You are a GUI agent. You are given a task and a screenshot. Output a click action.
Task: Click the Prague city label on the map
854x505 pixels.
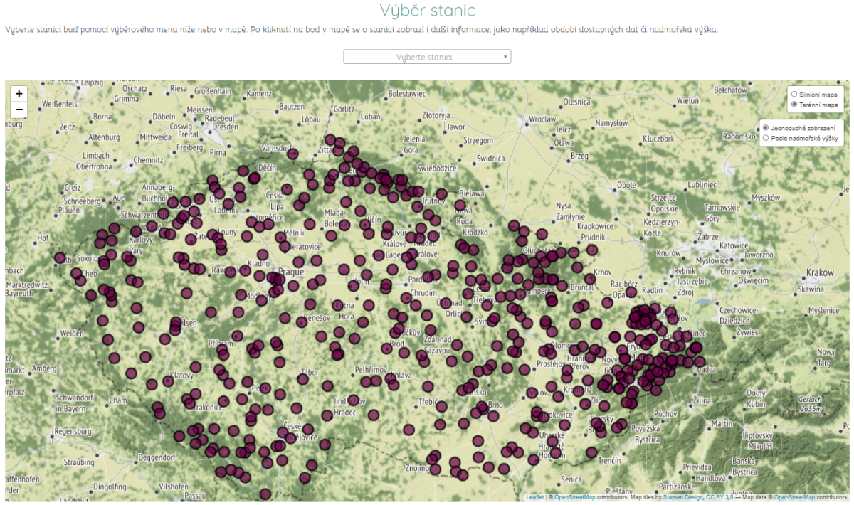(291, 272)
